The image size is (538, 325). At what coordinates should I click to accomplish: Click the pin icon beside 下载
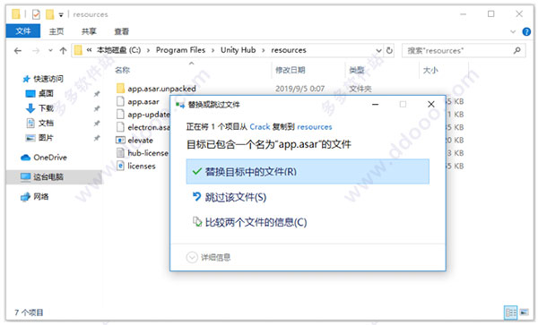click(x=97, y=108)
